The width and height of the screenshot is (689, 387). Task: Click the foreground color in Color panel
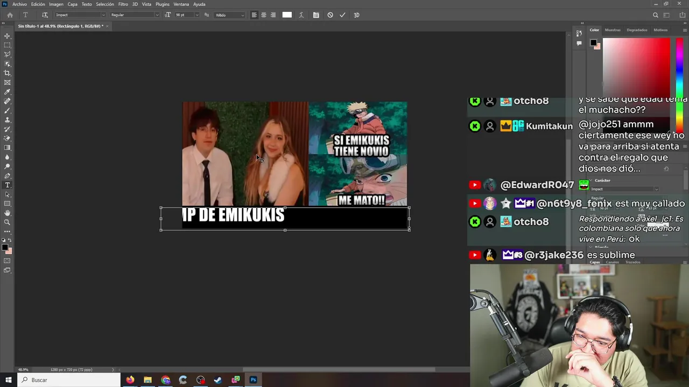pos(593,42)
